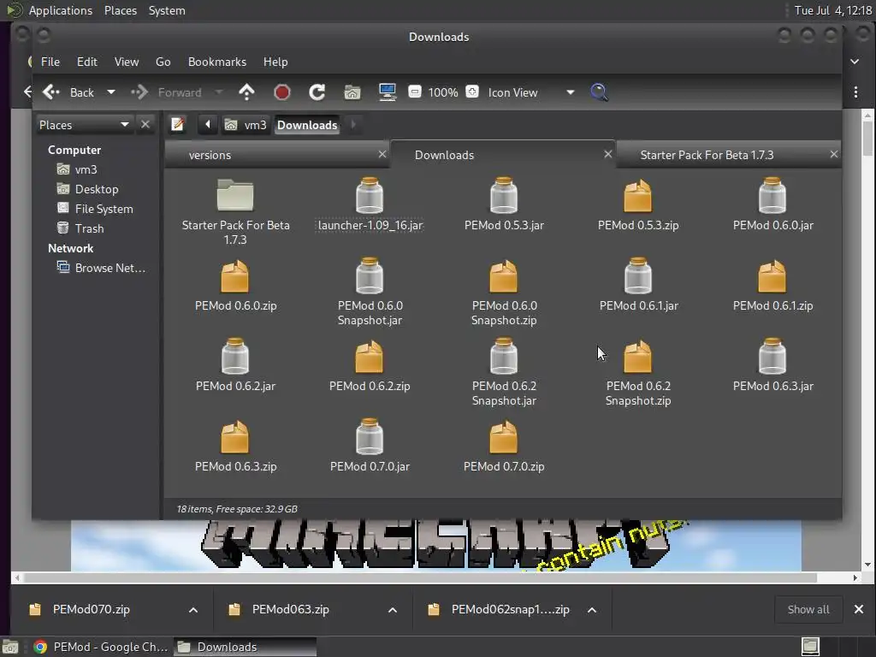This screenshot has height=657, width=876.
Task: Open Places sidebar selector dropdown
Action: (x=84, y=125)
